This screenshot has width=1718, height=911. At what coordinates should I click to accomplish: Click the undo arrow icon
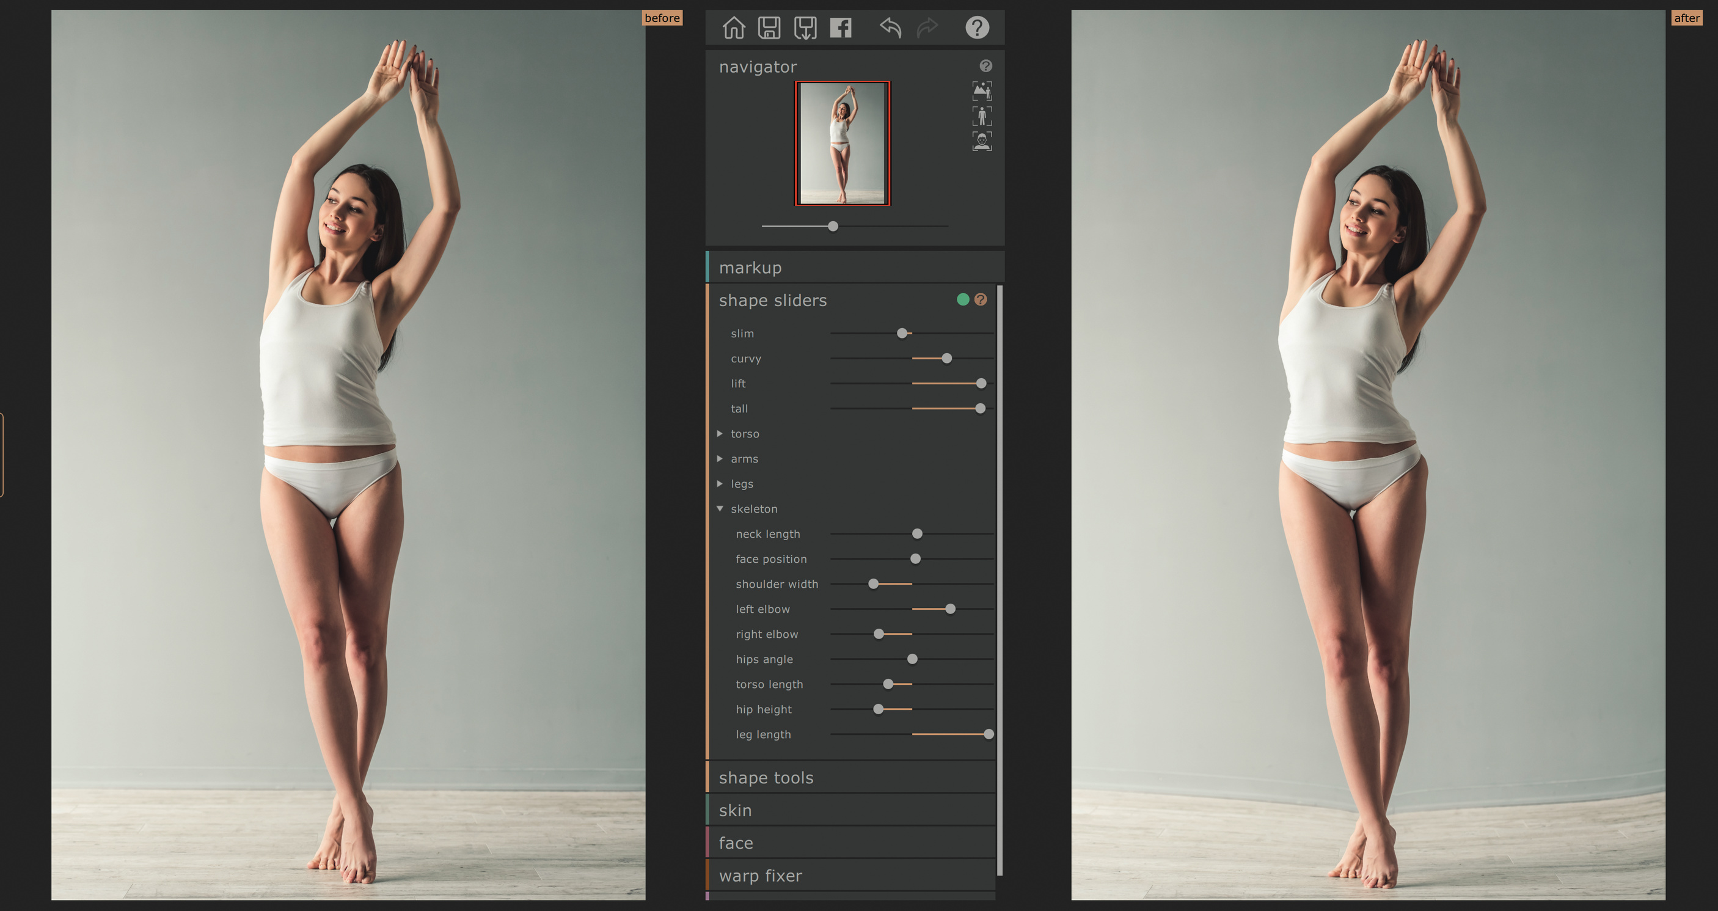point(890,28)
